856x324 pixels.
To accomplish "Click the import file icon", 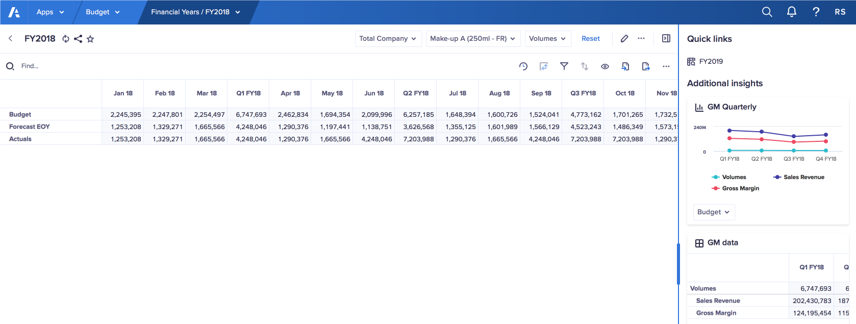I will coord(625,66).
